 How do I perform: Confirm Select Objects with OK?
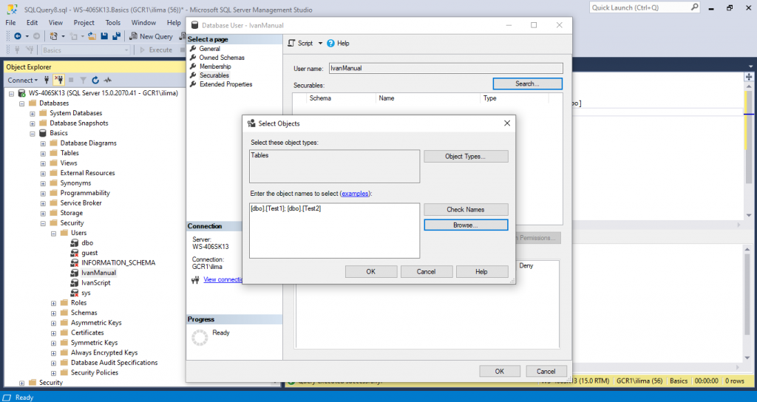371,272
